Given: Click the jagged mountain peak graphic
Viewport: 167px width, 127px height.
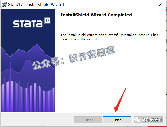Looking at the screenshot, I should coord(28,50).
